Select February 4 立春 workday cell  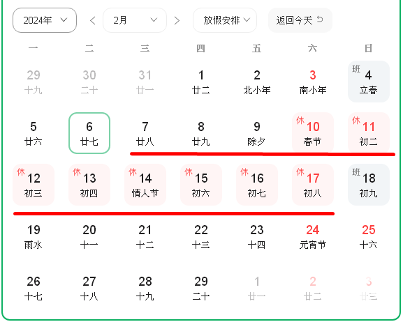(x=369, y=82)
